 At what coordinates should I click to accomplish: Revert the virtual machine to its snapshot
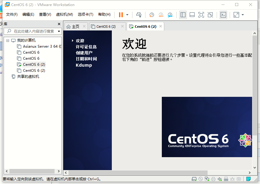coord(161,15)
